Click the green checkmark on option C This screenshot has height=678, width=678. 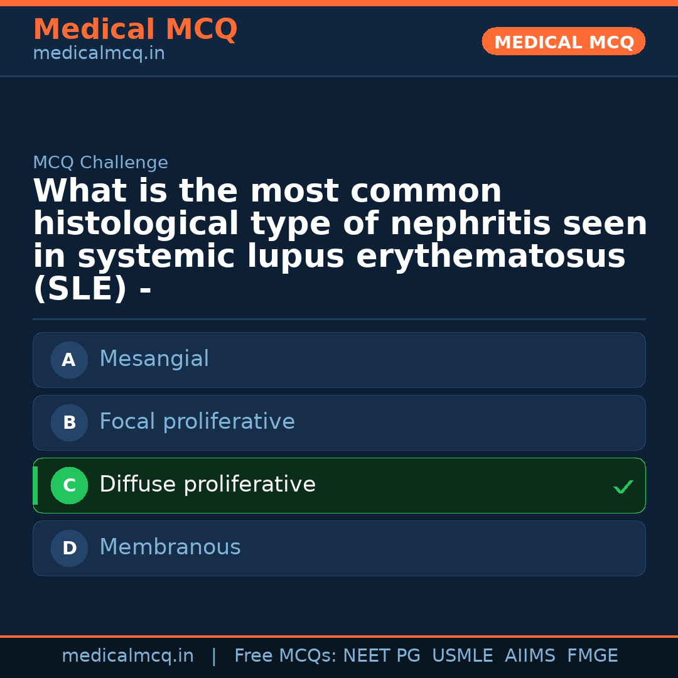[623, 487]
